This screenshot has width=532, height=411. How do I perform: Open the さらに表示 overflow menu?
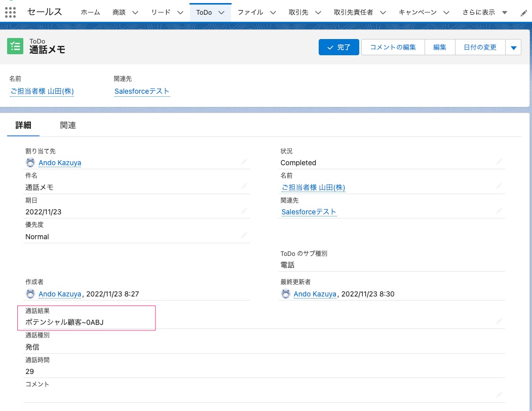[x=485, y=13]
